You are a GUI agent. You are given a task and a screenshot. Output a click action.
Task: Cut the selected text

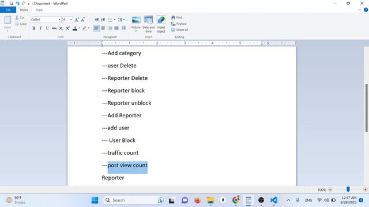tap(20, 17)
